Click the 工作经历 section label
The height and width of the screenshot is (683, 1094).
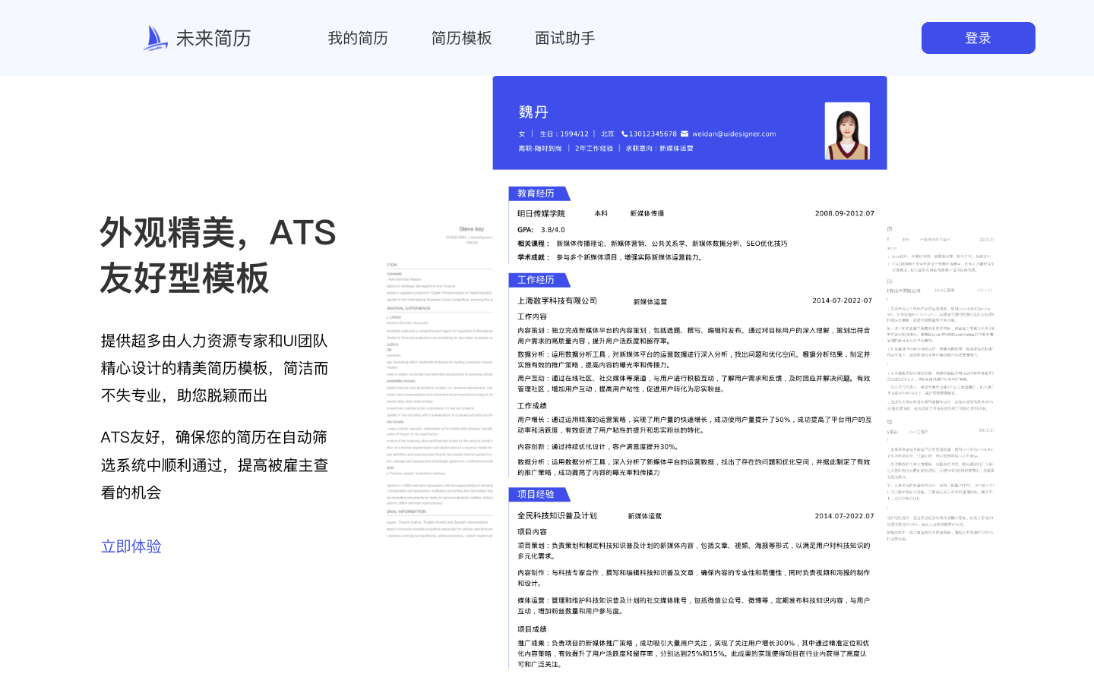[x=536, y=280]
